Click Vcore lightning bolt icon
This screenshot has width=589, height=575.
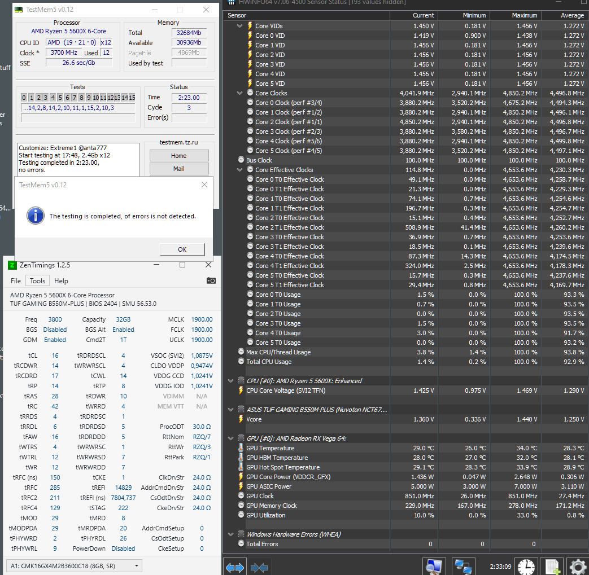point(241,419)
